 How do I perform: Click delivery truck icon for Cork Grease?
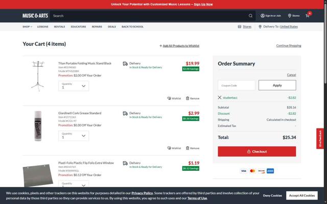tap(125, 113)
